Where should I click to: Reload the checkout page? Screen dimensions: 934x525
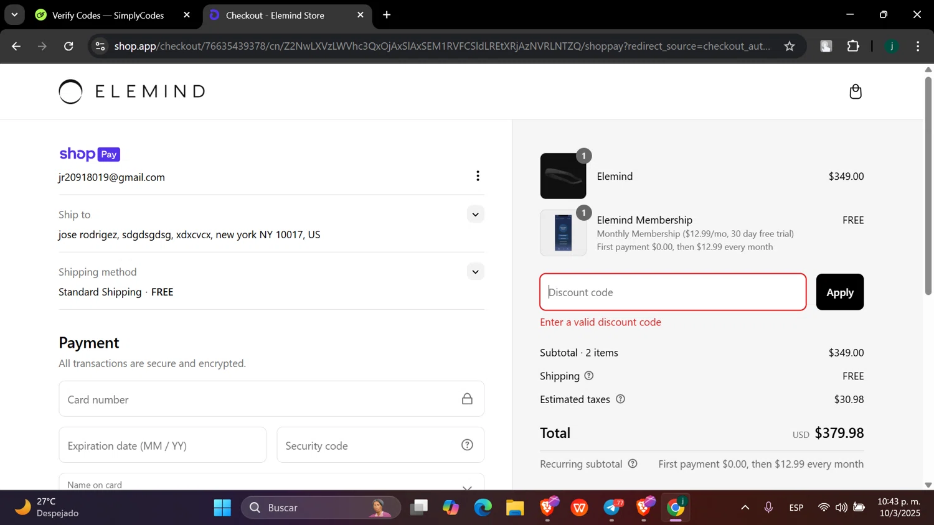[x=68, y=46]
